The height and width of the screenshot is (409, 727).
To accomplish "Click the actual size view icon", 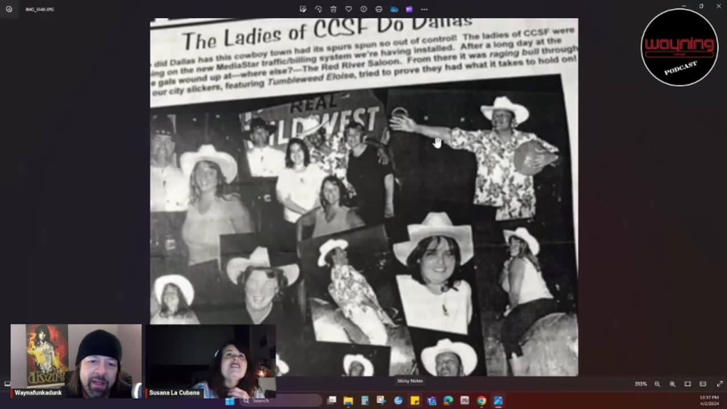I will point(703,384).
